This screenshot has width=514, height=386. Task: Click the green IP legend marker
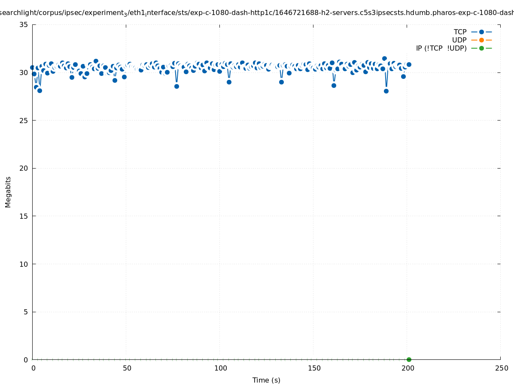pos(481,48)
